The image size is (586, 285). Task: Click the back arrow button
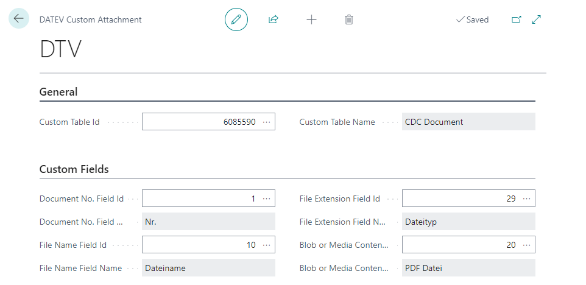click(19, 19)
